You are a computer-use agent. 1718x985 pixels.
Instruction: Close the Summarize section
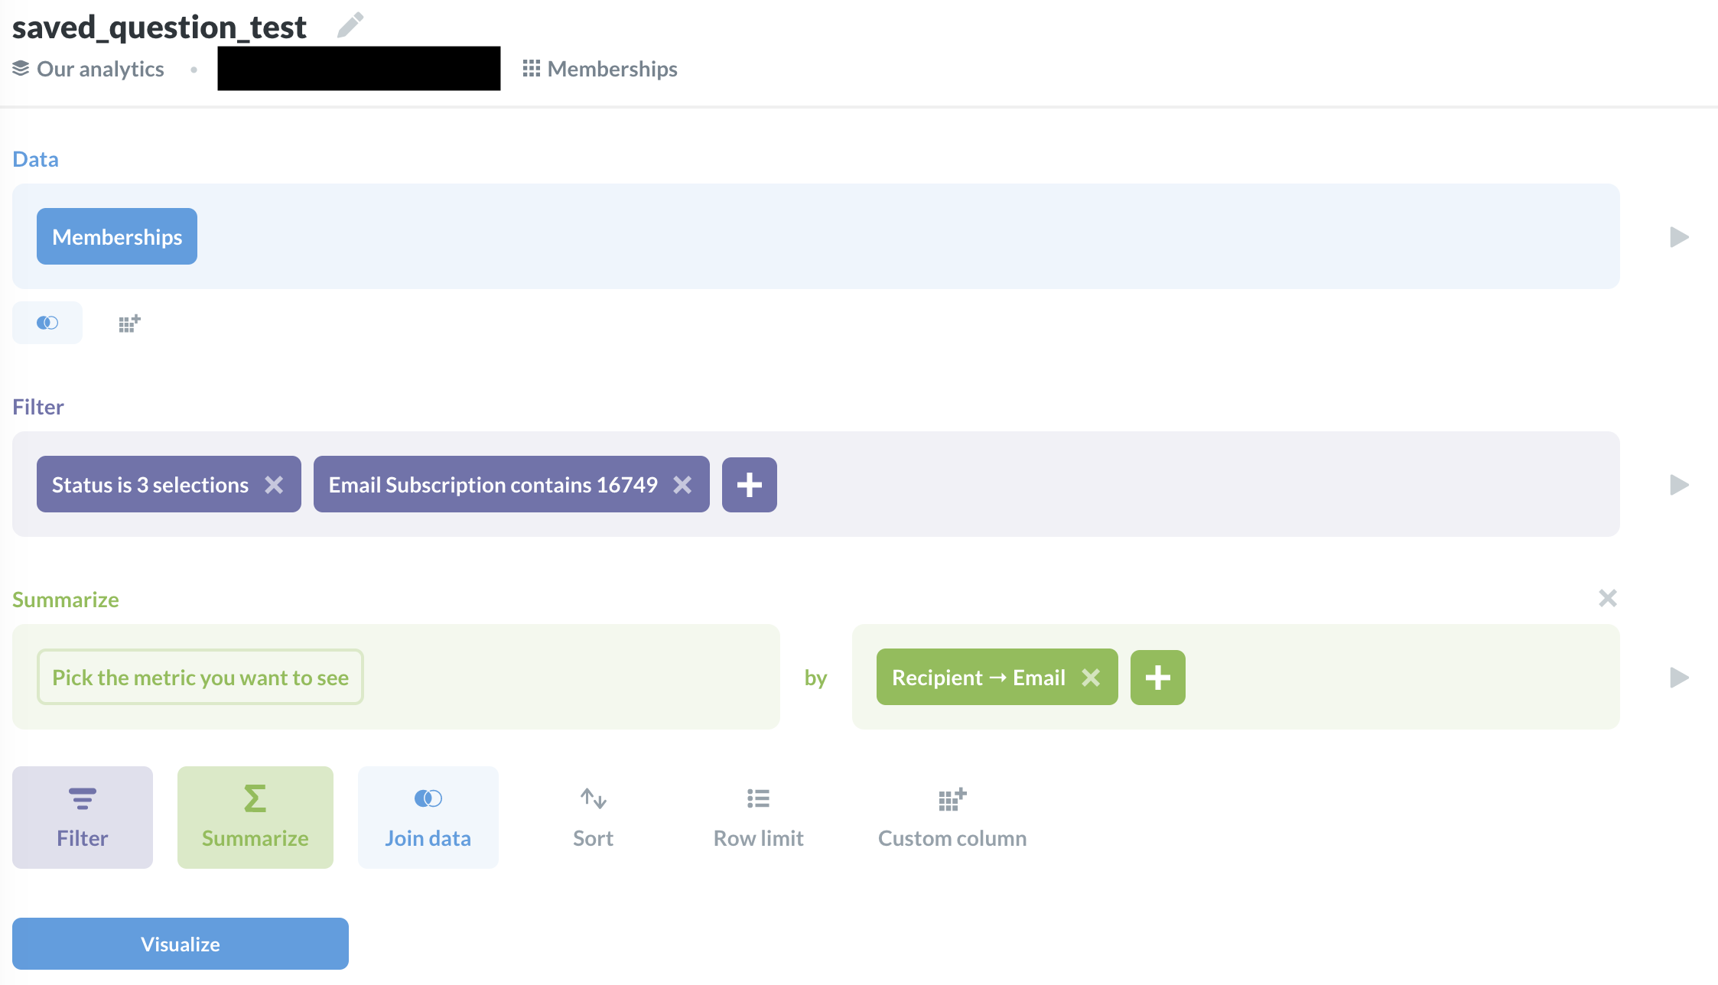point(1607,598)
